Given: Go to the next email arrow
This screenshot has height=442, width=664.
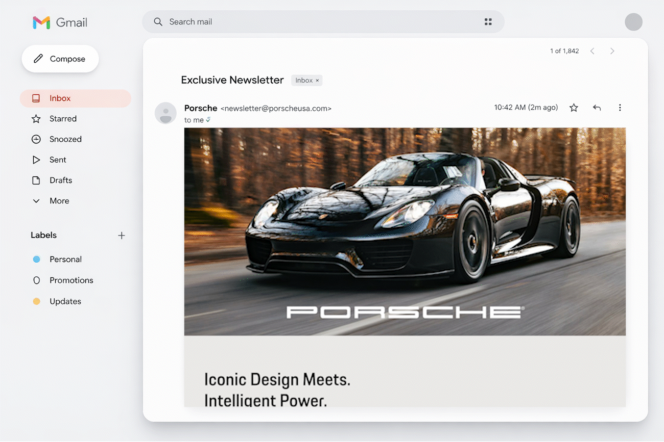Looking at the screenshot, I should point(612,51).
